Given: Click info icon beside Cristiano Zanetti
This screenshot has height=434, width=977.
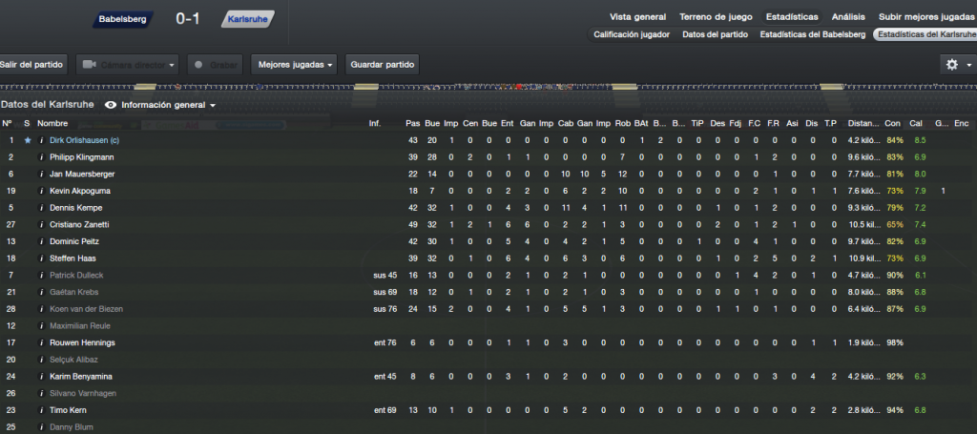Looking at the screenshot, I should click(41, 225).
